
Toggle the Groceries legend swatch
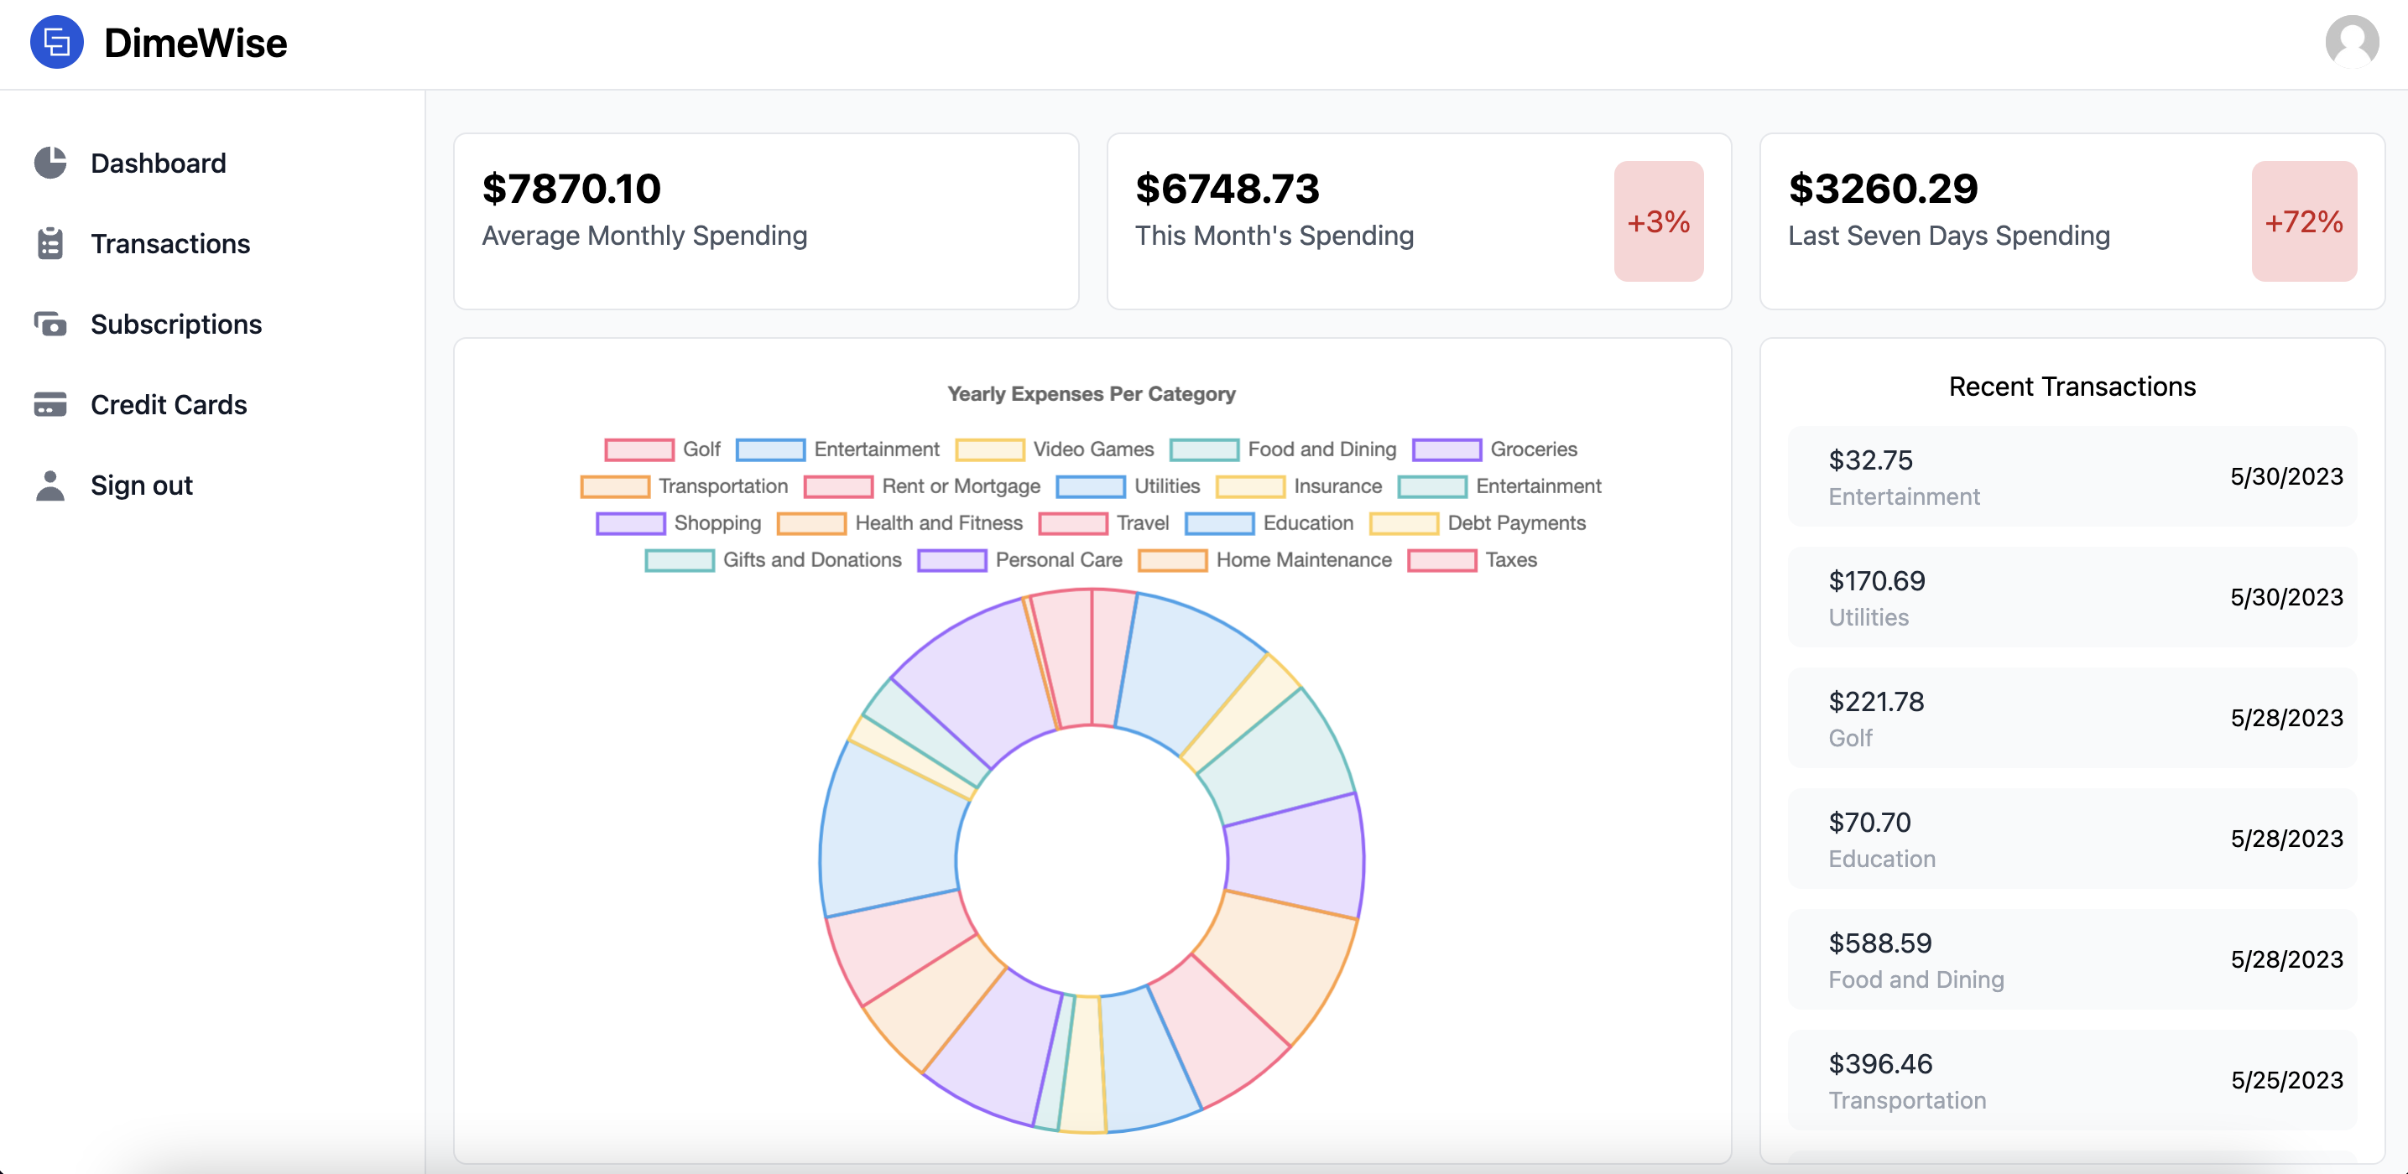[x=1447, y=449]
